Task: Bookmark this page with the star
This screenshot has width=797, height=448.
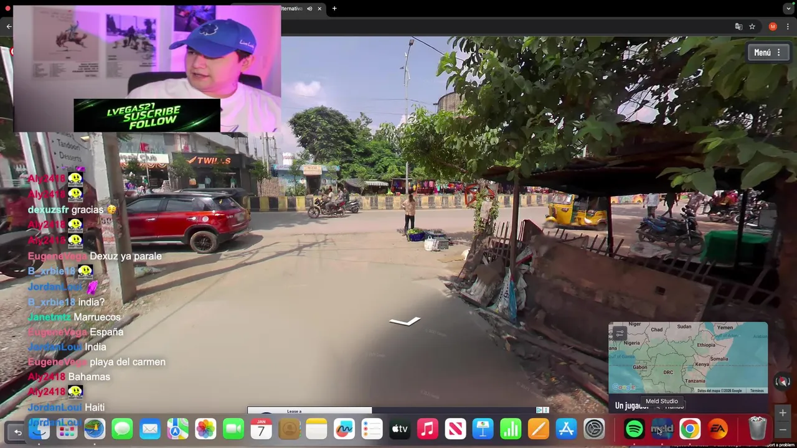Action: [x=752, y=27]
